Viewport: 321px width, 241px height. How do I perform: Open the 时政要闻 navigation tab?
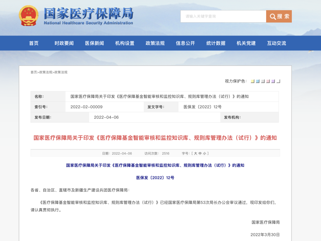pos(64,43)
